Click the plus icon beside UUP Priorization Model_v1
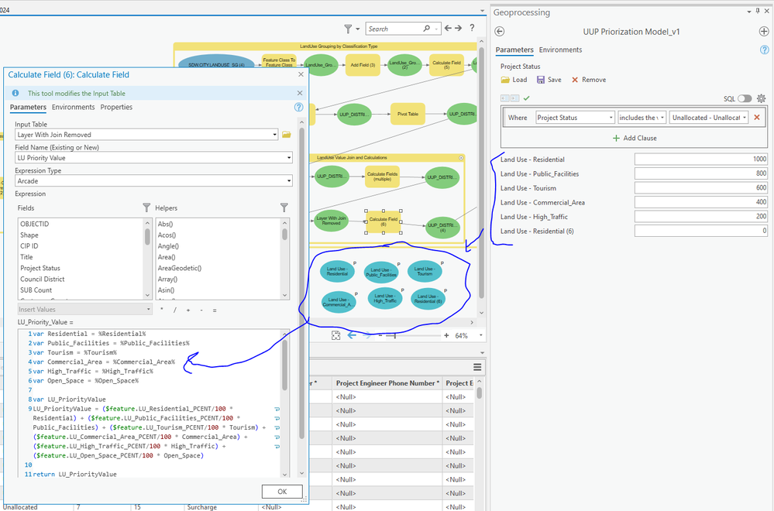The width and height of the screenshot is (774, 511). coord(764,32)
